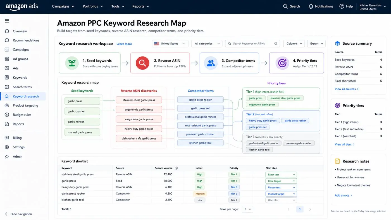Open the United States marketplace dropdown
391x220 pixels.
tap(170, 44)
